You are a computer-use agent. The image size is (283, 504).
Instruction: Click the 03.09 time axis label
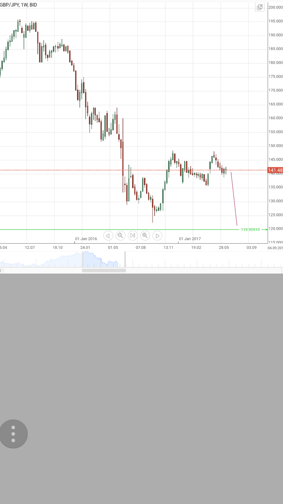[252, 248]
